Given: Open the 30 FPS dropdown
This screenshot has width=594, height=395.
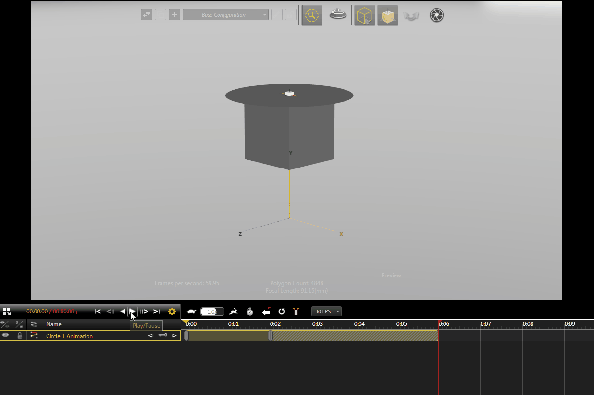Looking at the screenshot, I should (327, 311).
